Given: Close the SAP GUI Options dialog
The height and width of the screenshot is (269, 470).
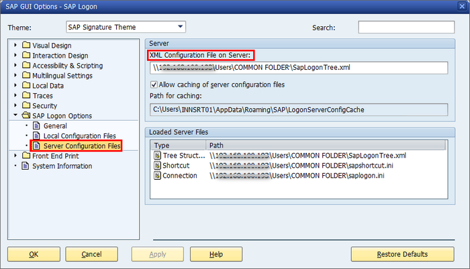Looking at the screenshot, I should pyautogui.click(x=462, y=6).
